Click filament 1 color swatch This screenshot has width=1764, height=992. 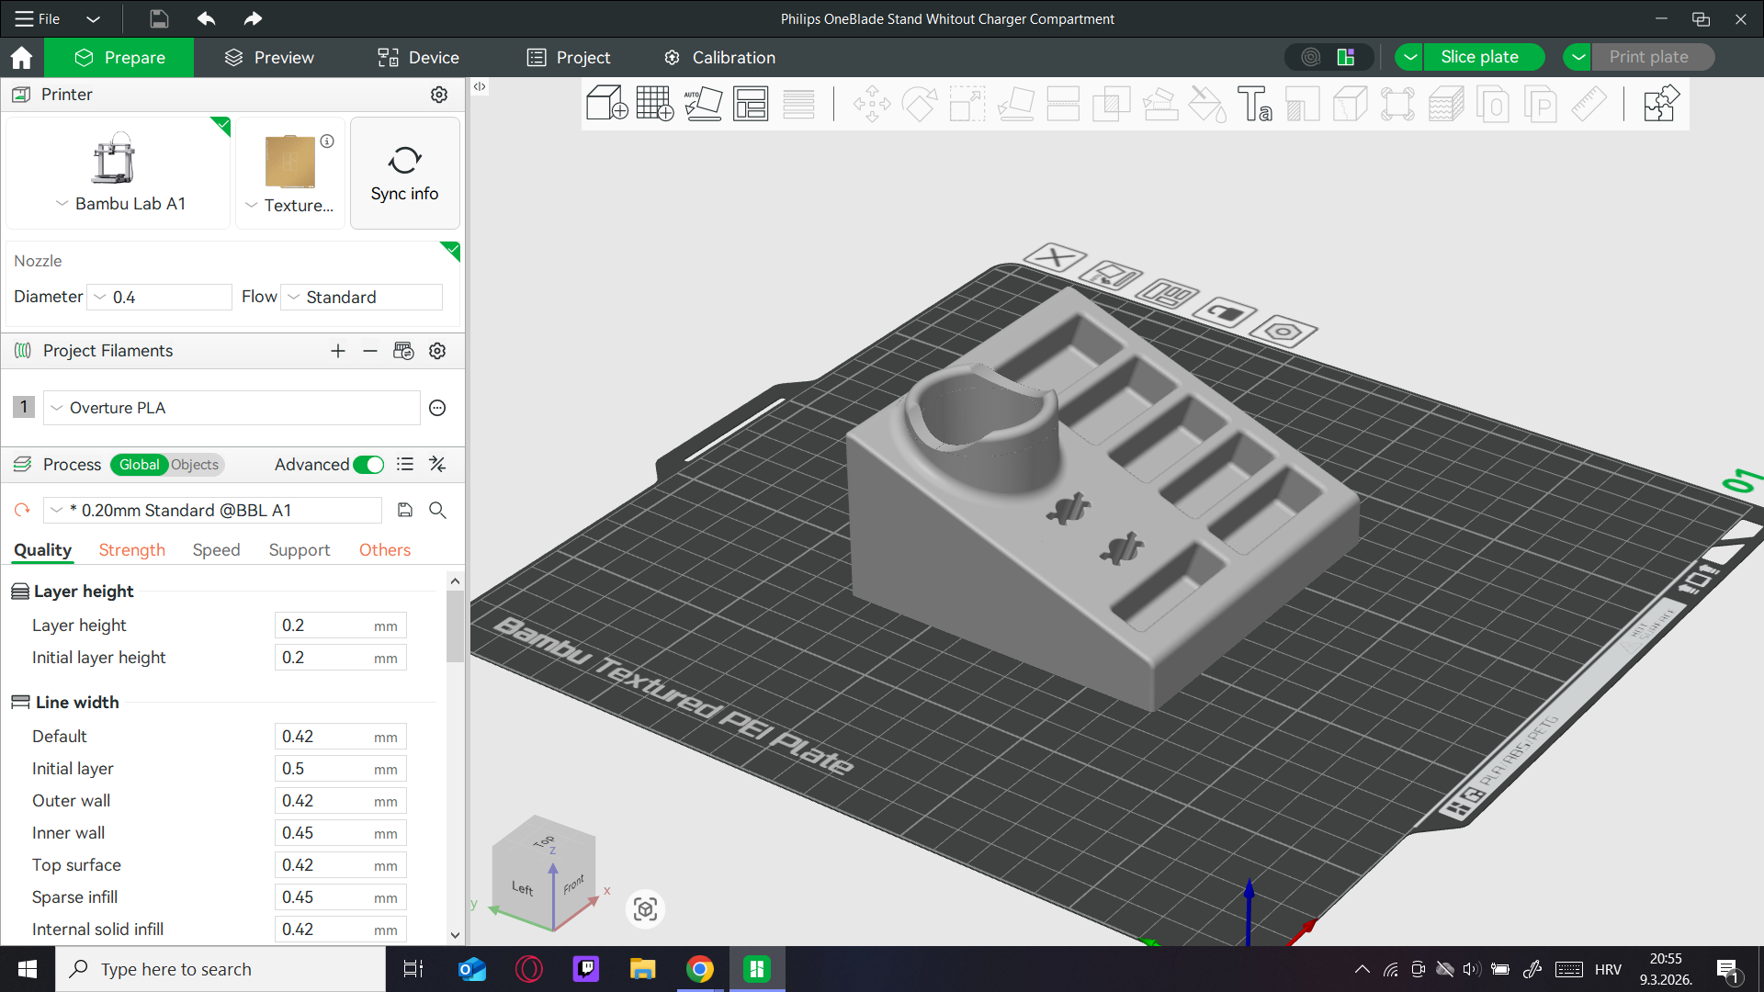tap(24, 407)
